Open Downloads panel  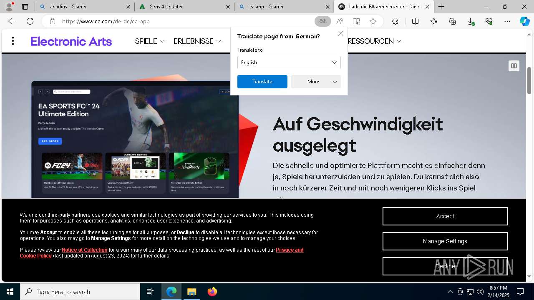coord(471,21)
